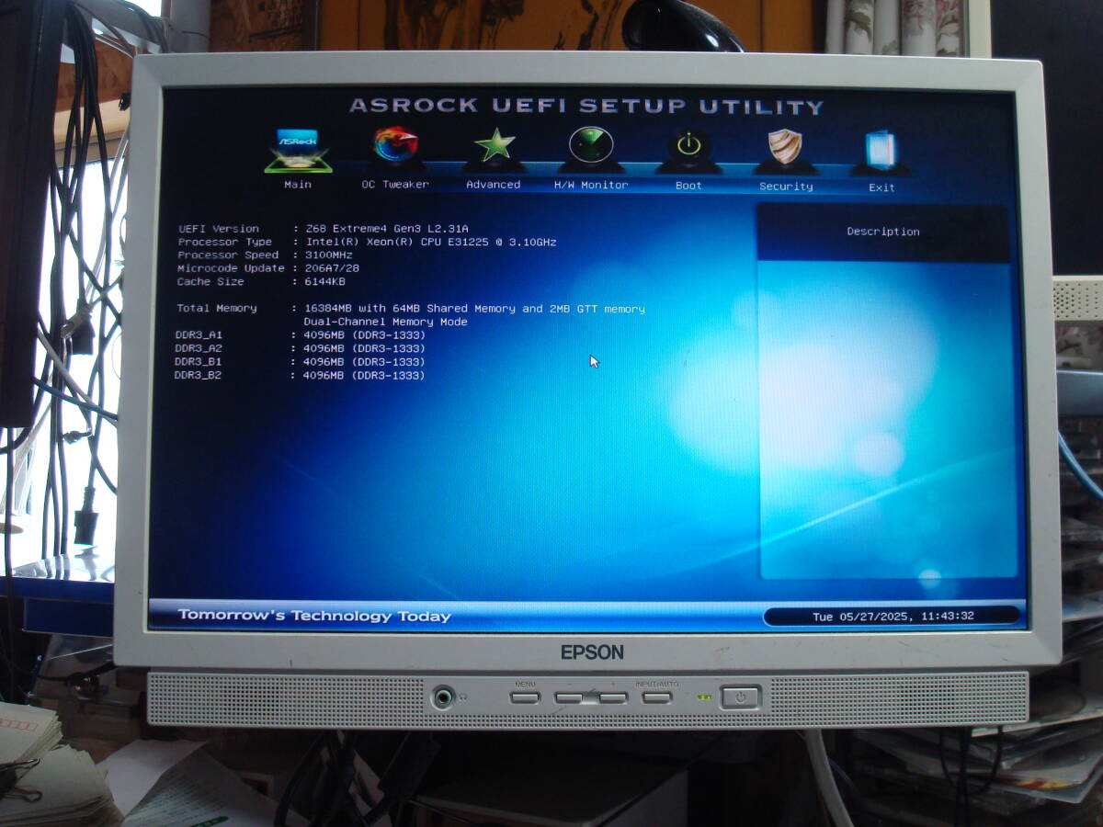
Task: Click the Processor Speed 3100MHz value
Action: (x=328, y=255)
